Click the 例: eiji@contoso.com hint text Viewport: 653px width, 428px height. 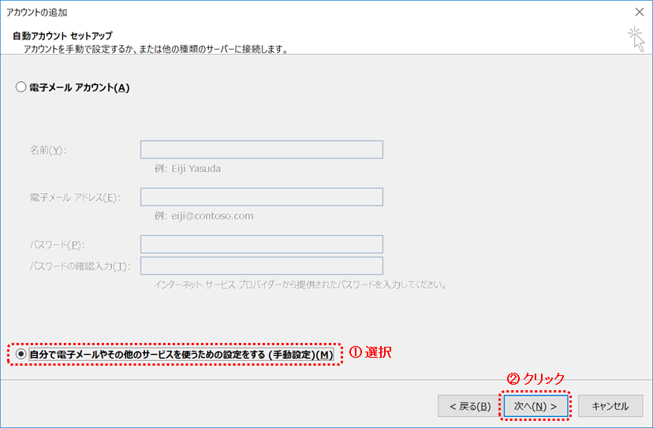click(204, 216)
